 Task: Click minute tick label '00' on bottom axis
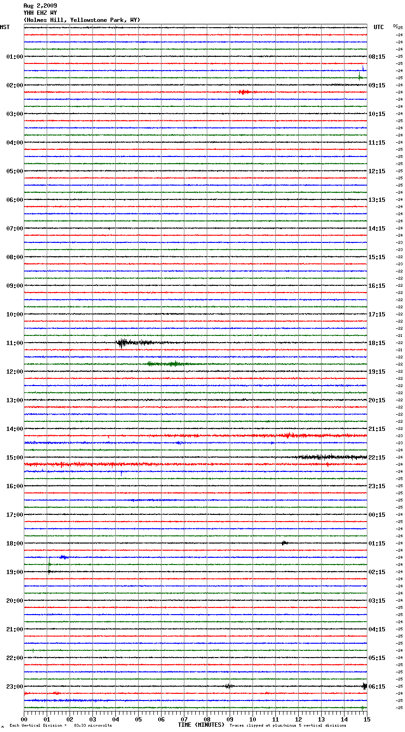click(24, 719)
